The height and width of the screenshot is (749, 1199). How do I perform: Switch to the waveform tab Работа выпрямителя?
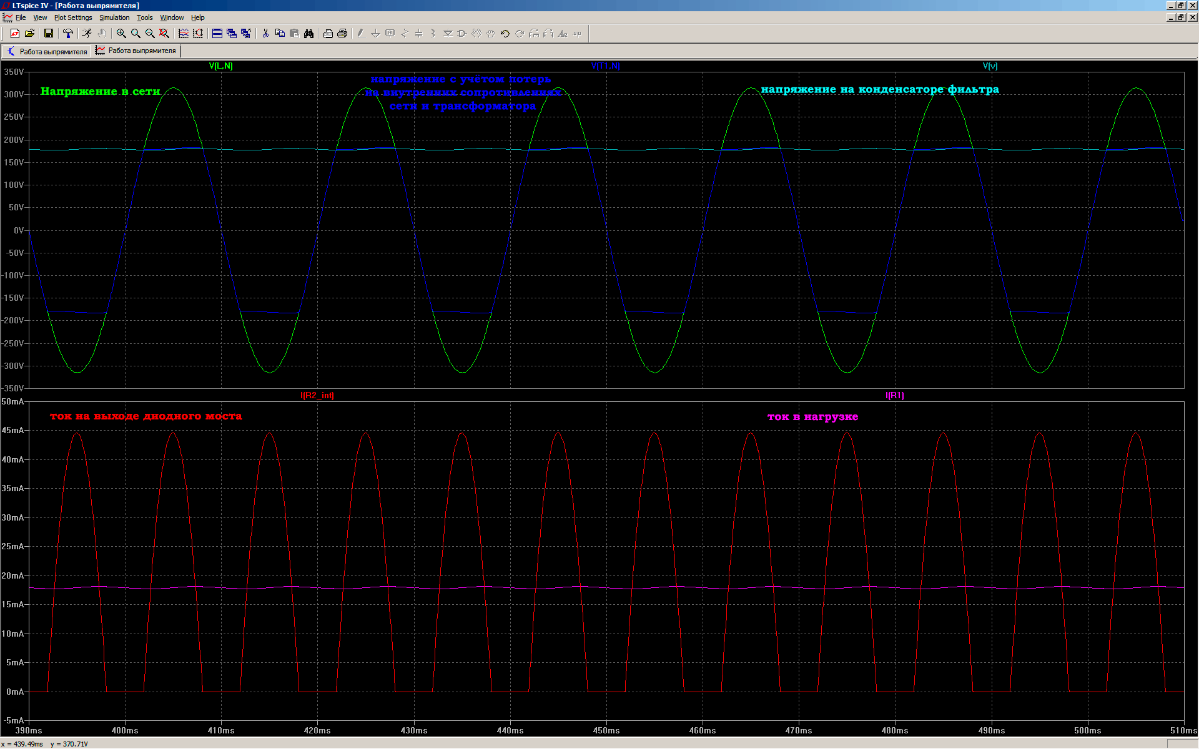click(136, 51)
